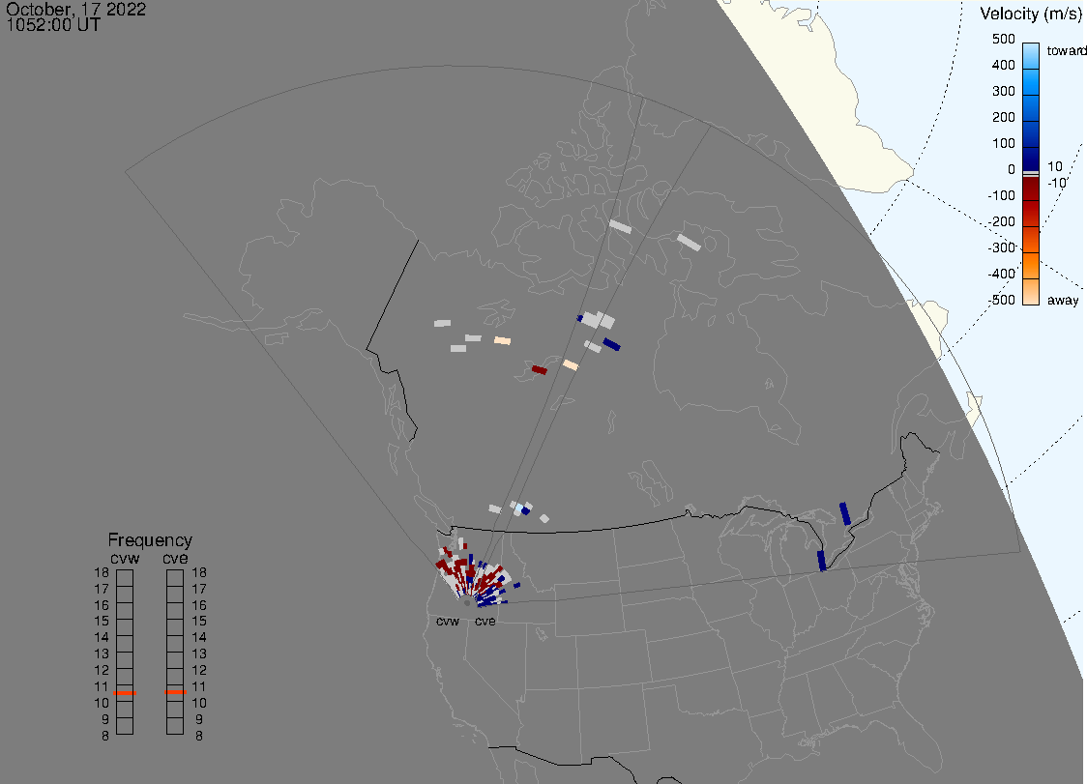Select the 300 tick on velocity scale
Screen dimensions: 1087x784
point(1003,92)
